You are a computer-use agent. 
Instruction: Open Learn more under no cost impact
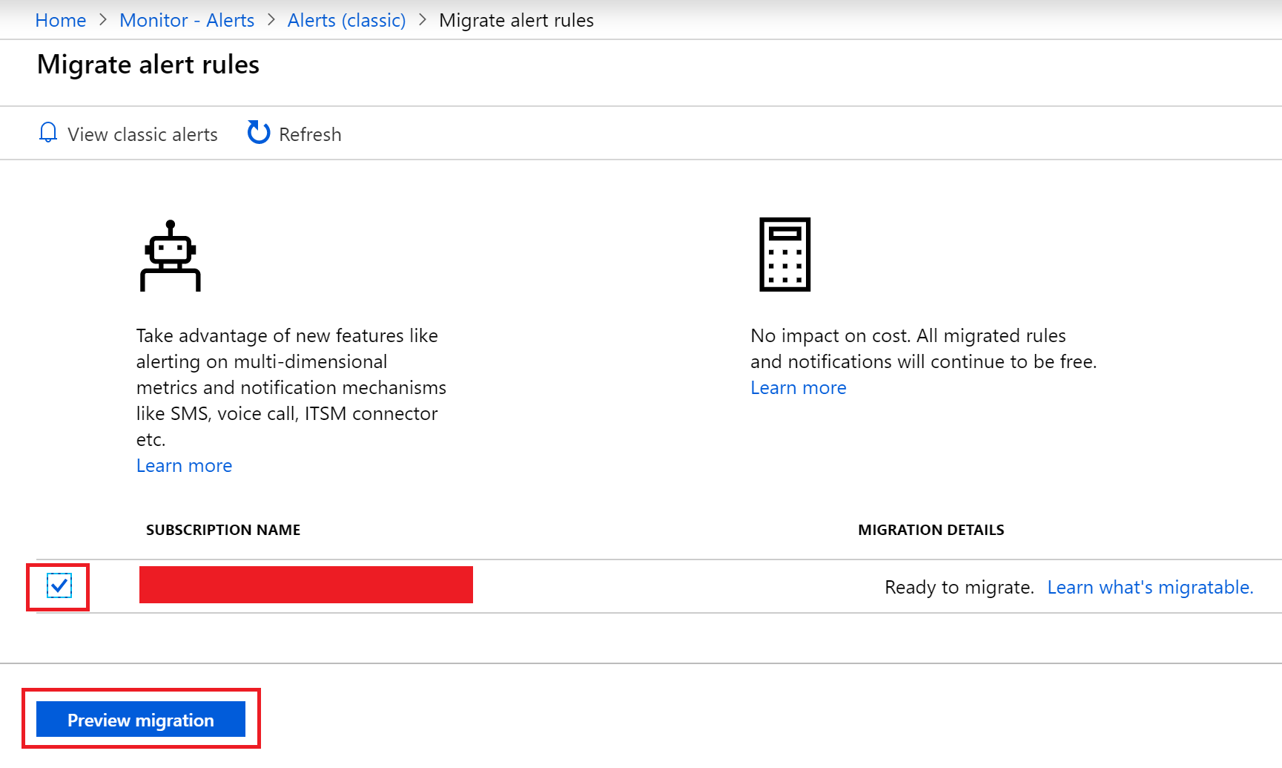(x=798, y=387)
